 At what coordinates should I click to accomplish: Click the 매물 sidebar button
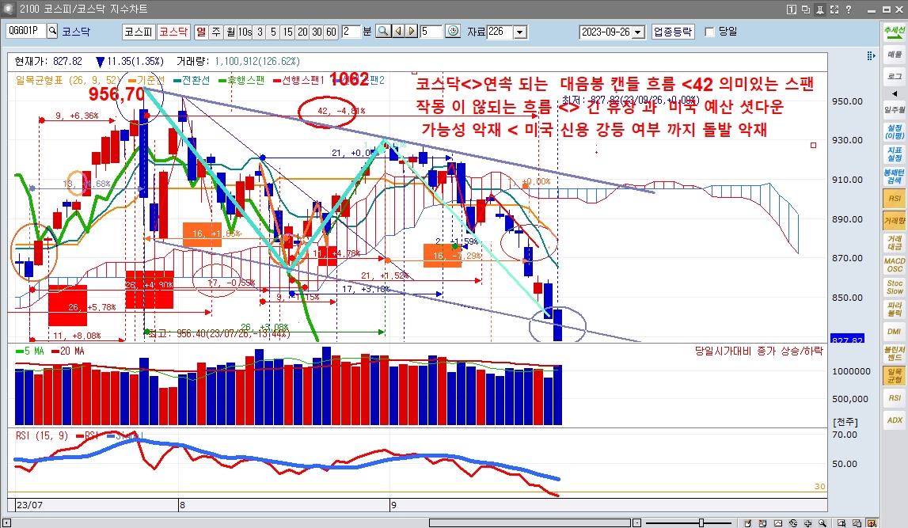(894, 55)
